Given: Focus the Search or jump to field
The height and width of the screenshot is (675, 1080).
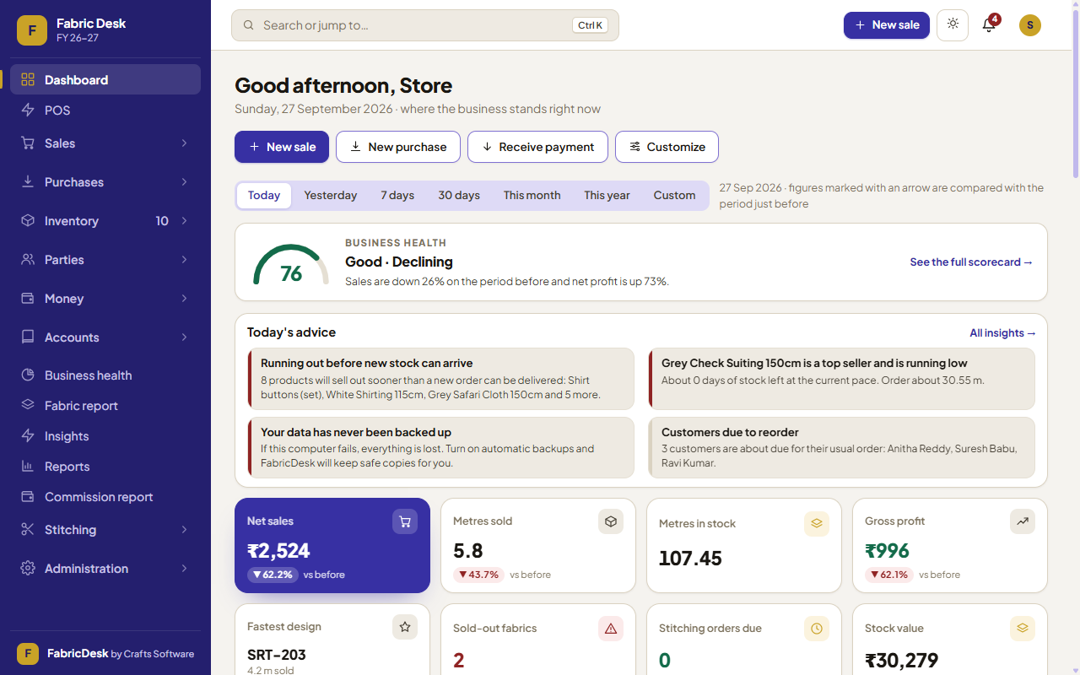Looking at the screenshot, I should pos(425,25).
